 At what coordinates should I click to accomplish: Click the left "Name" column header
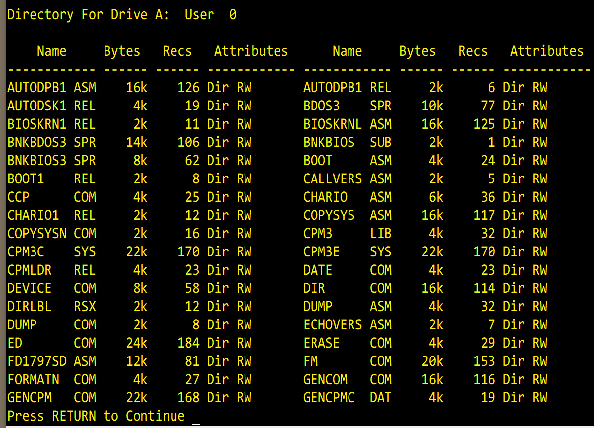click(51, 51)
